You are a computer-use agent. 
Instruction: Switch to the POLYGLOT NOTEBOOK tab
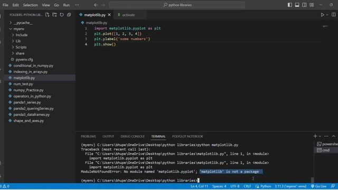pyautogui.click(x=187, y=136)
